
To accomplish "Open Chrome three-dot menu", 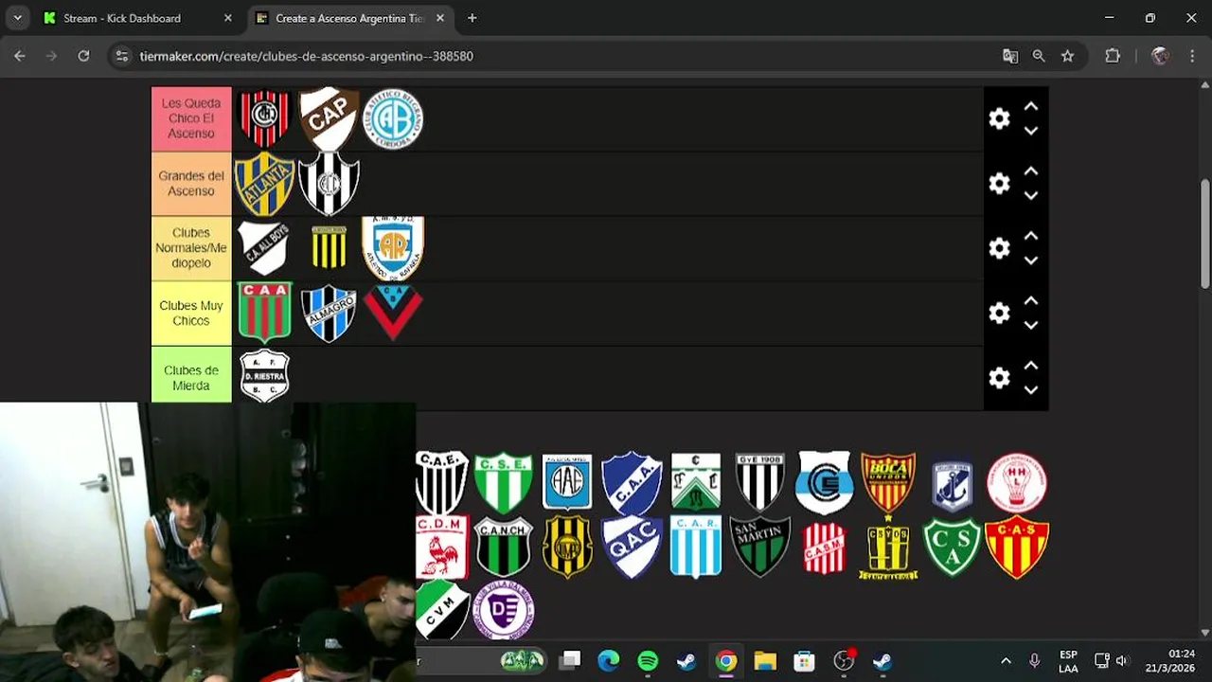I will 1191,56.
